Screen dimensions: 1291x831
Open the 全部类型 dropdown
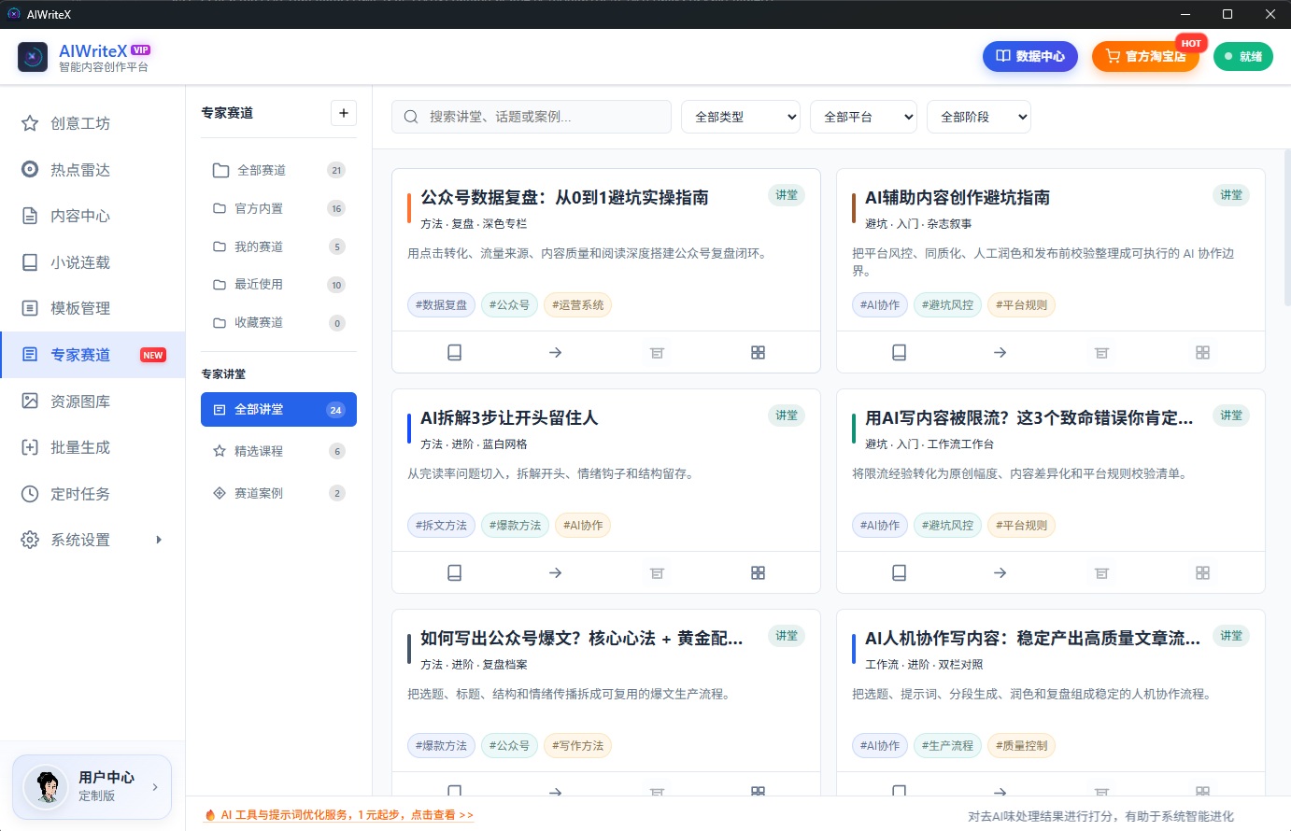click(741, 117)
